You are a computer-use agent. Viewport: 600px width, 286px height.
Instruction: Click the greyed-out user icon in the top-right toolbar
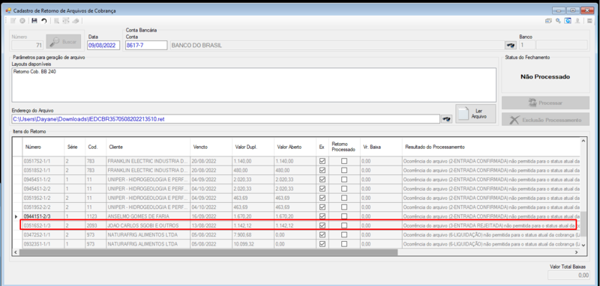point(577,21)
